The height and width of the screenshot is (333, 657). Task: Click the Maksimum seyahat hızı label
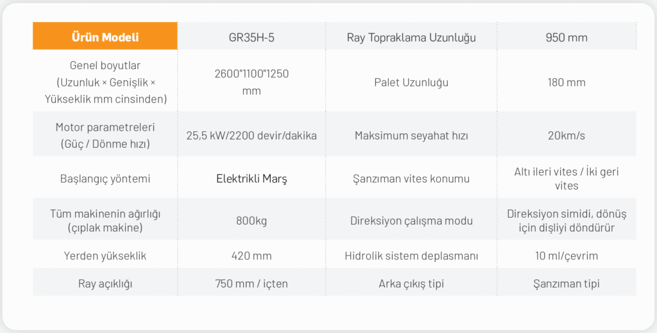[411, 136]
